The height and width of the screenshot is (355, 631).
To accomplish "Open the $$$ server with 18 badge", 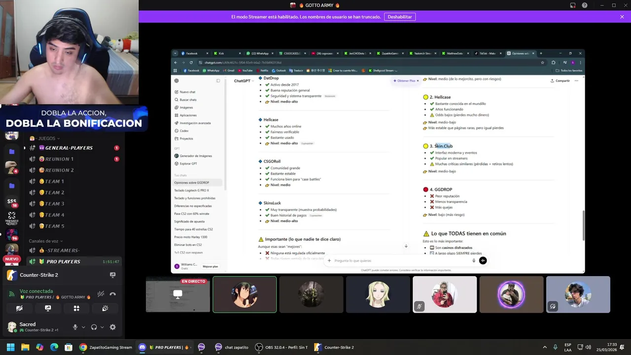I will [12, 202].
